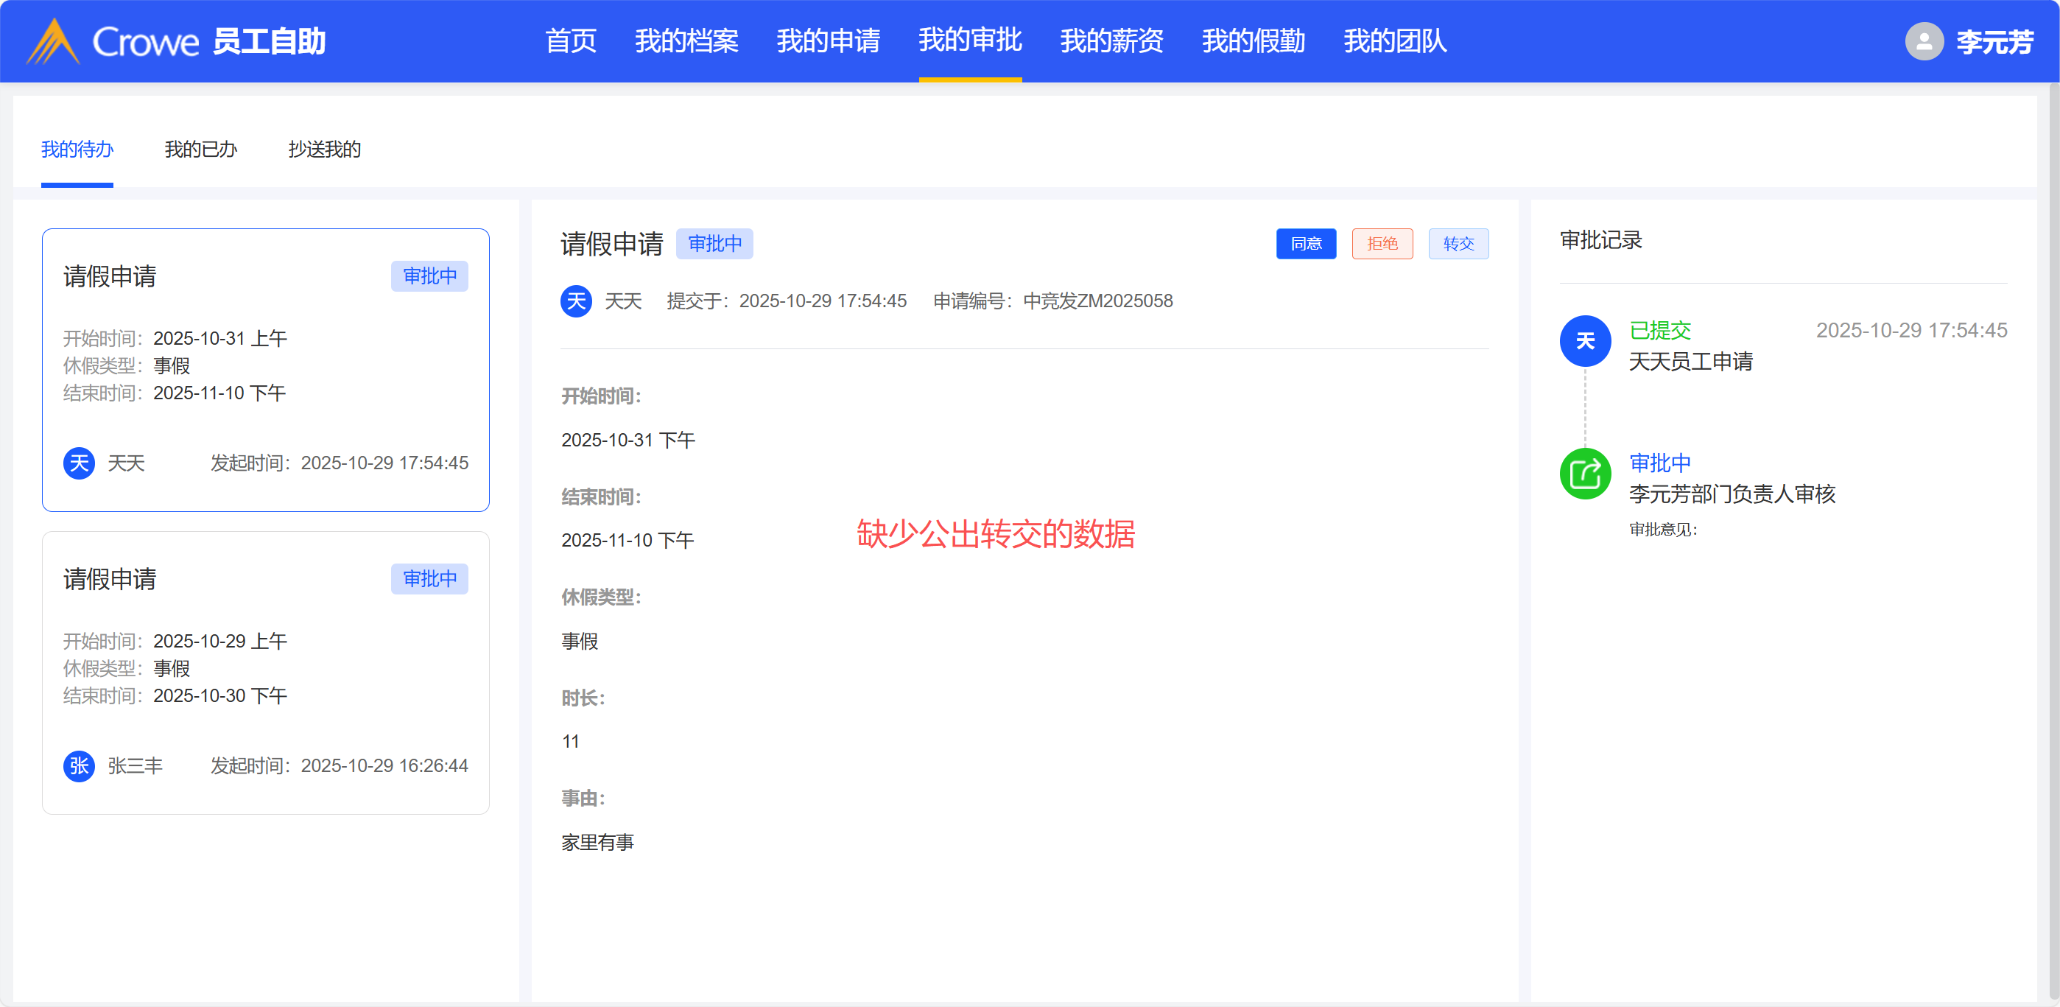Click 天 avatar in request detail header
This screenshot has height=1007, width=2060.
coord(576,301)
